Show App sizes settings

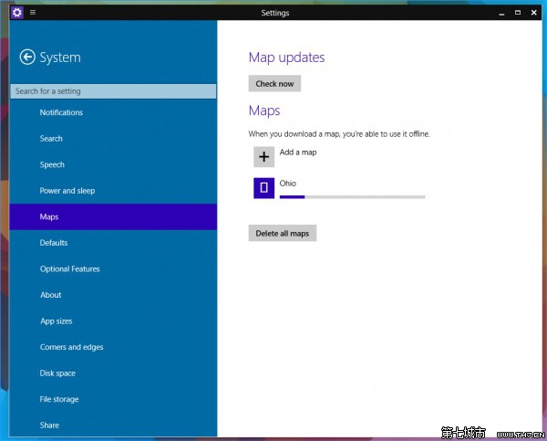[57, 321]
